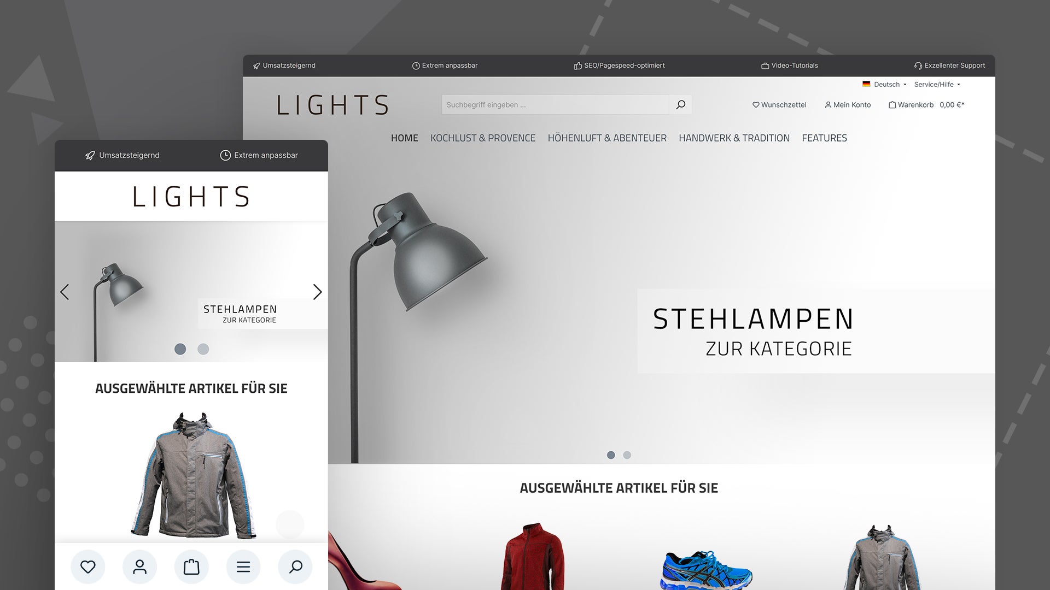Image resolution: width=1050 pixels, height=590 pixels.
Task: Select the second mobile slider dot
Action: [203, 349]
